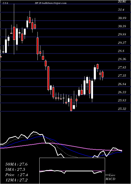Select the 26.84 price axis label
The width and height of the screenshot is (131, 184).
click(122, 84)
